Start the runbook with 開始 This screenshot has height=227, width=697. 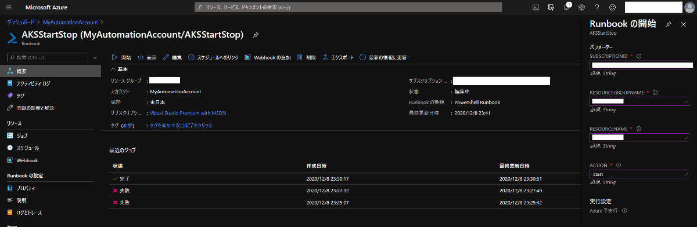point(121,57)
